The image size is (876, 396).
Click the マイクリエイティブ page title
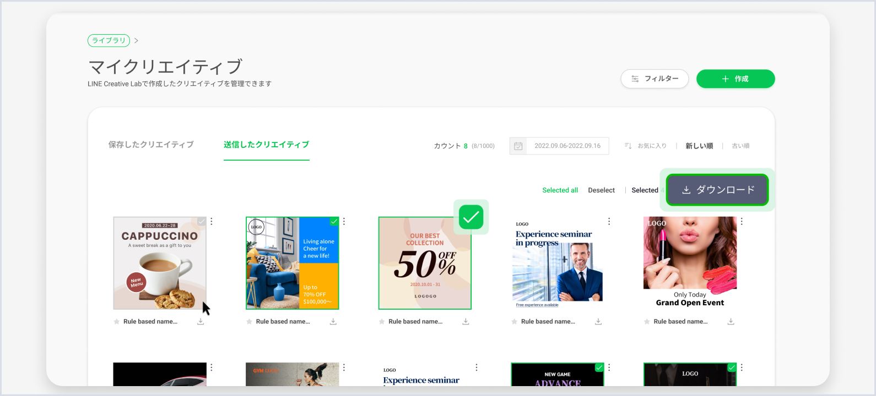pos(165,67)
